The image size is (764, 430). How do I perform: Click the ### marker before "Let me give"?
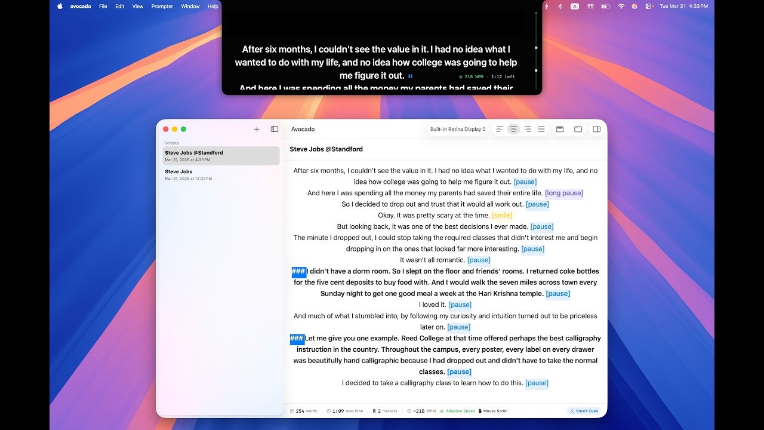[297, 339]
